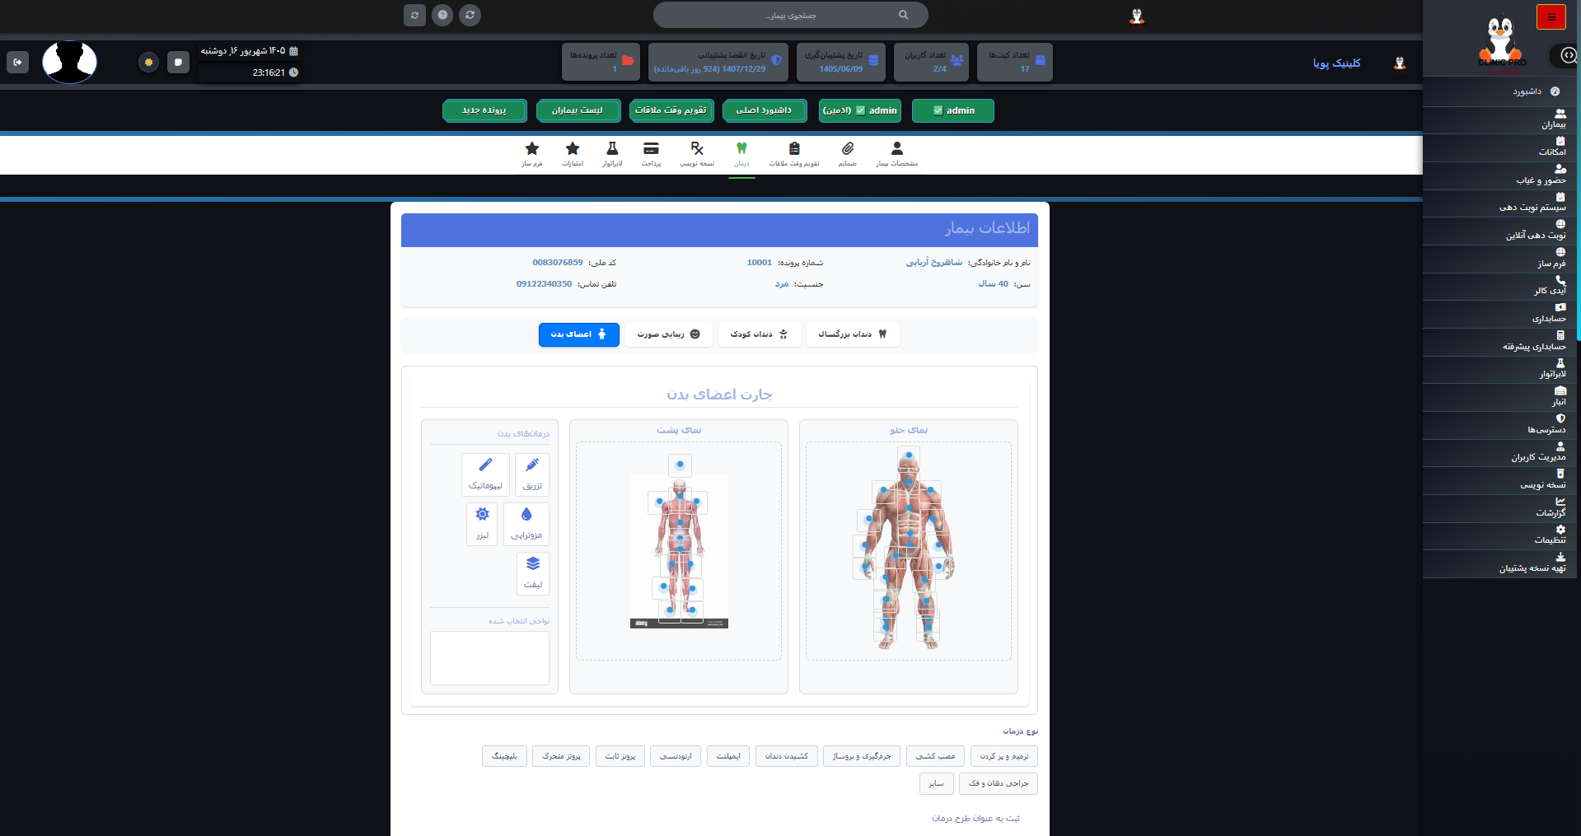Click the round refresh icon in top bar
The width and height of the screenshot is (1581, 836).
[470, 15]
